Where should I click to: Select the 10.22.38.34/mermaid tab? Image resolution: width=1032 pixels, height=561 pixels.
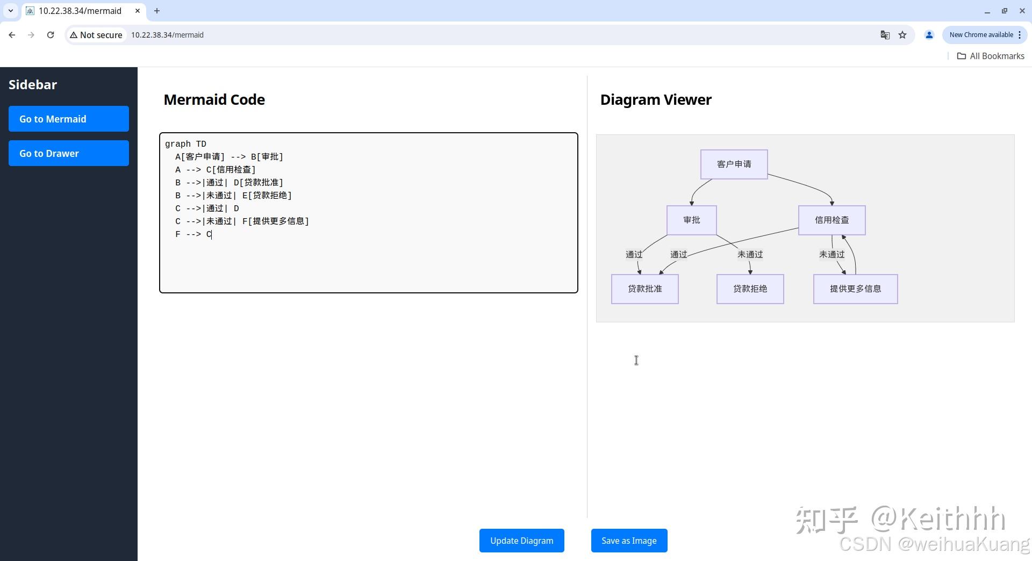[x=80, y=11]
